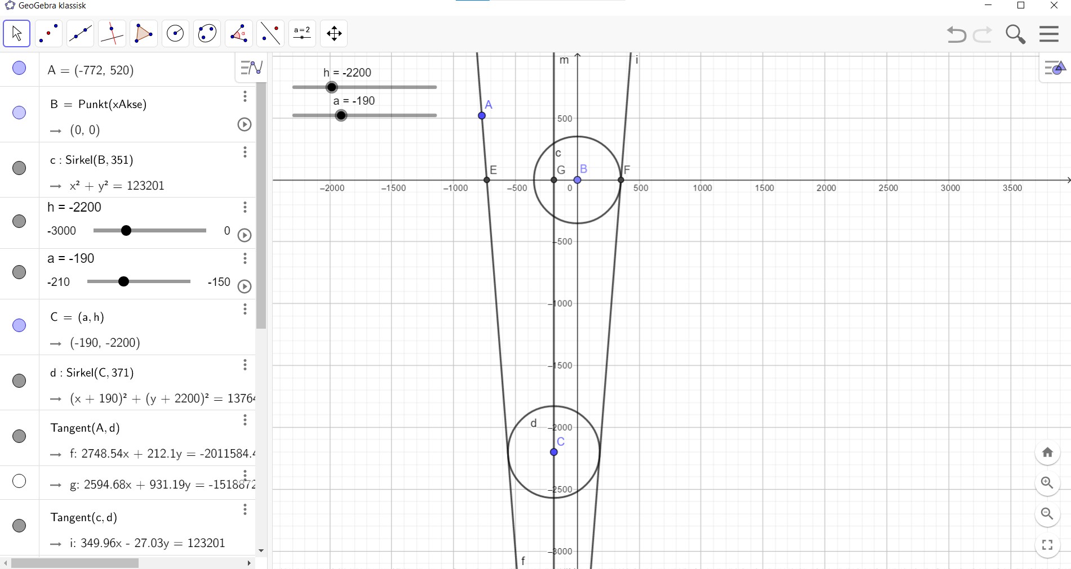Select the i: 349.96x - 27.03y equation

pyautogui.click(x=147, y=543)
